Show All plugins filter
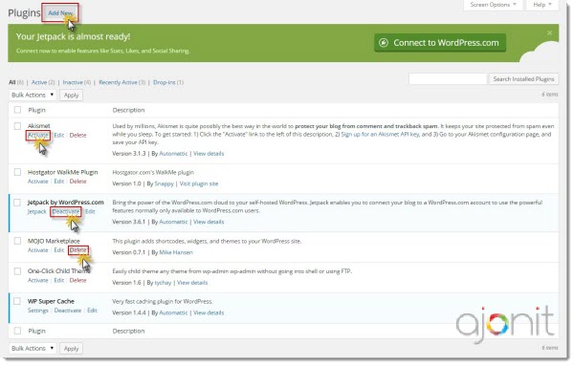 click(x=12, y=82)
